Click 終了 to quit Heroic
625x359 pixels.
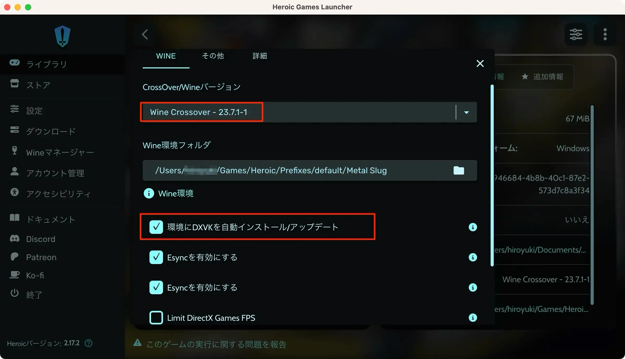coord(63,294)
